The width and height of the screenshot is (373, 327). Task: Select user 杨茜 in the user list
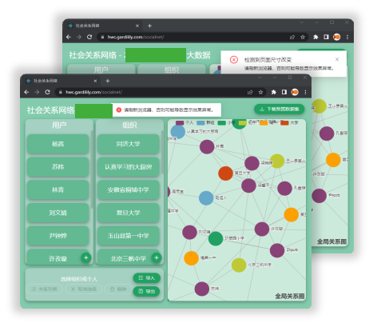(x=58, y=144)
